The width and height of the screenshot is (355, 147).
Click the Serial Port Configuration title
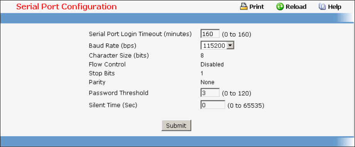tap(66, 7)
